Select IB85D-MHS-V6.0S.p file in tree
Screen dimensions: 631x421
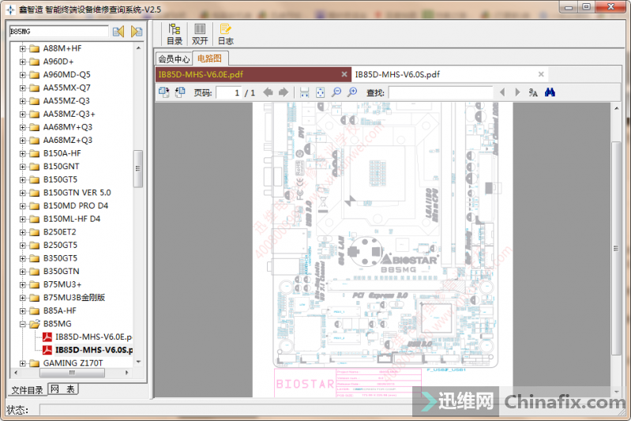[x=94, y=350]
